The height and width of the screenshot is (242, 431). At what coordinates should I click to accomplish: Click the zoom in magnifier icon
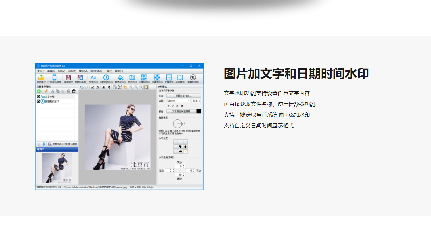click(131, 87)
